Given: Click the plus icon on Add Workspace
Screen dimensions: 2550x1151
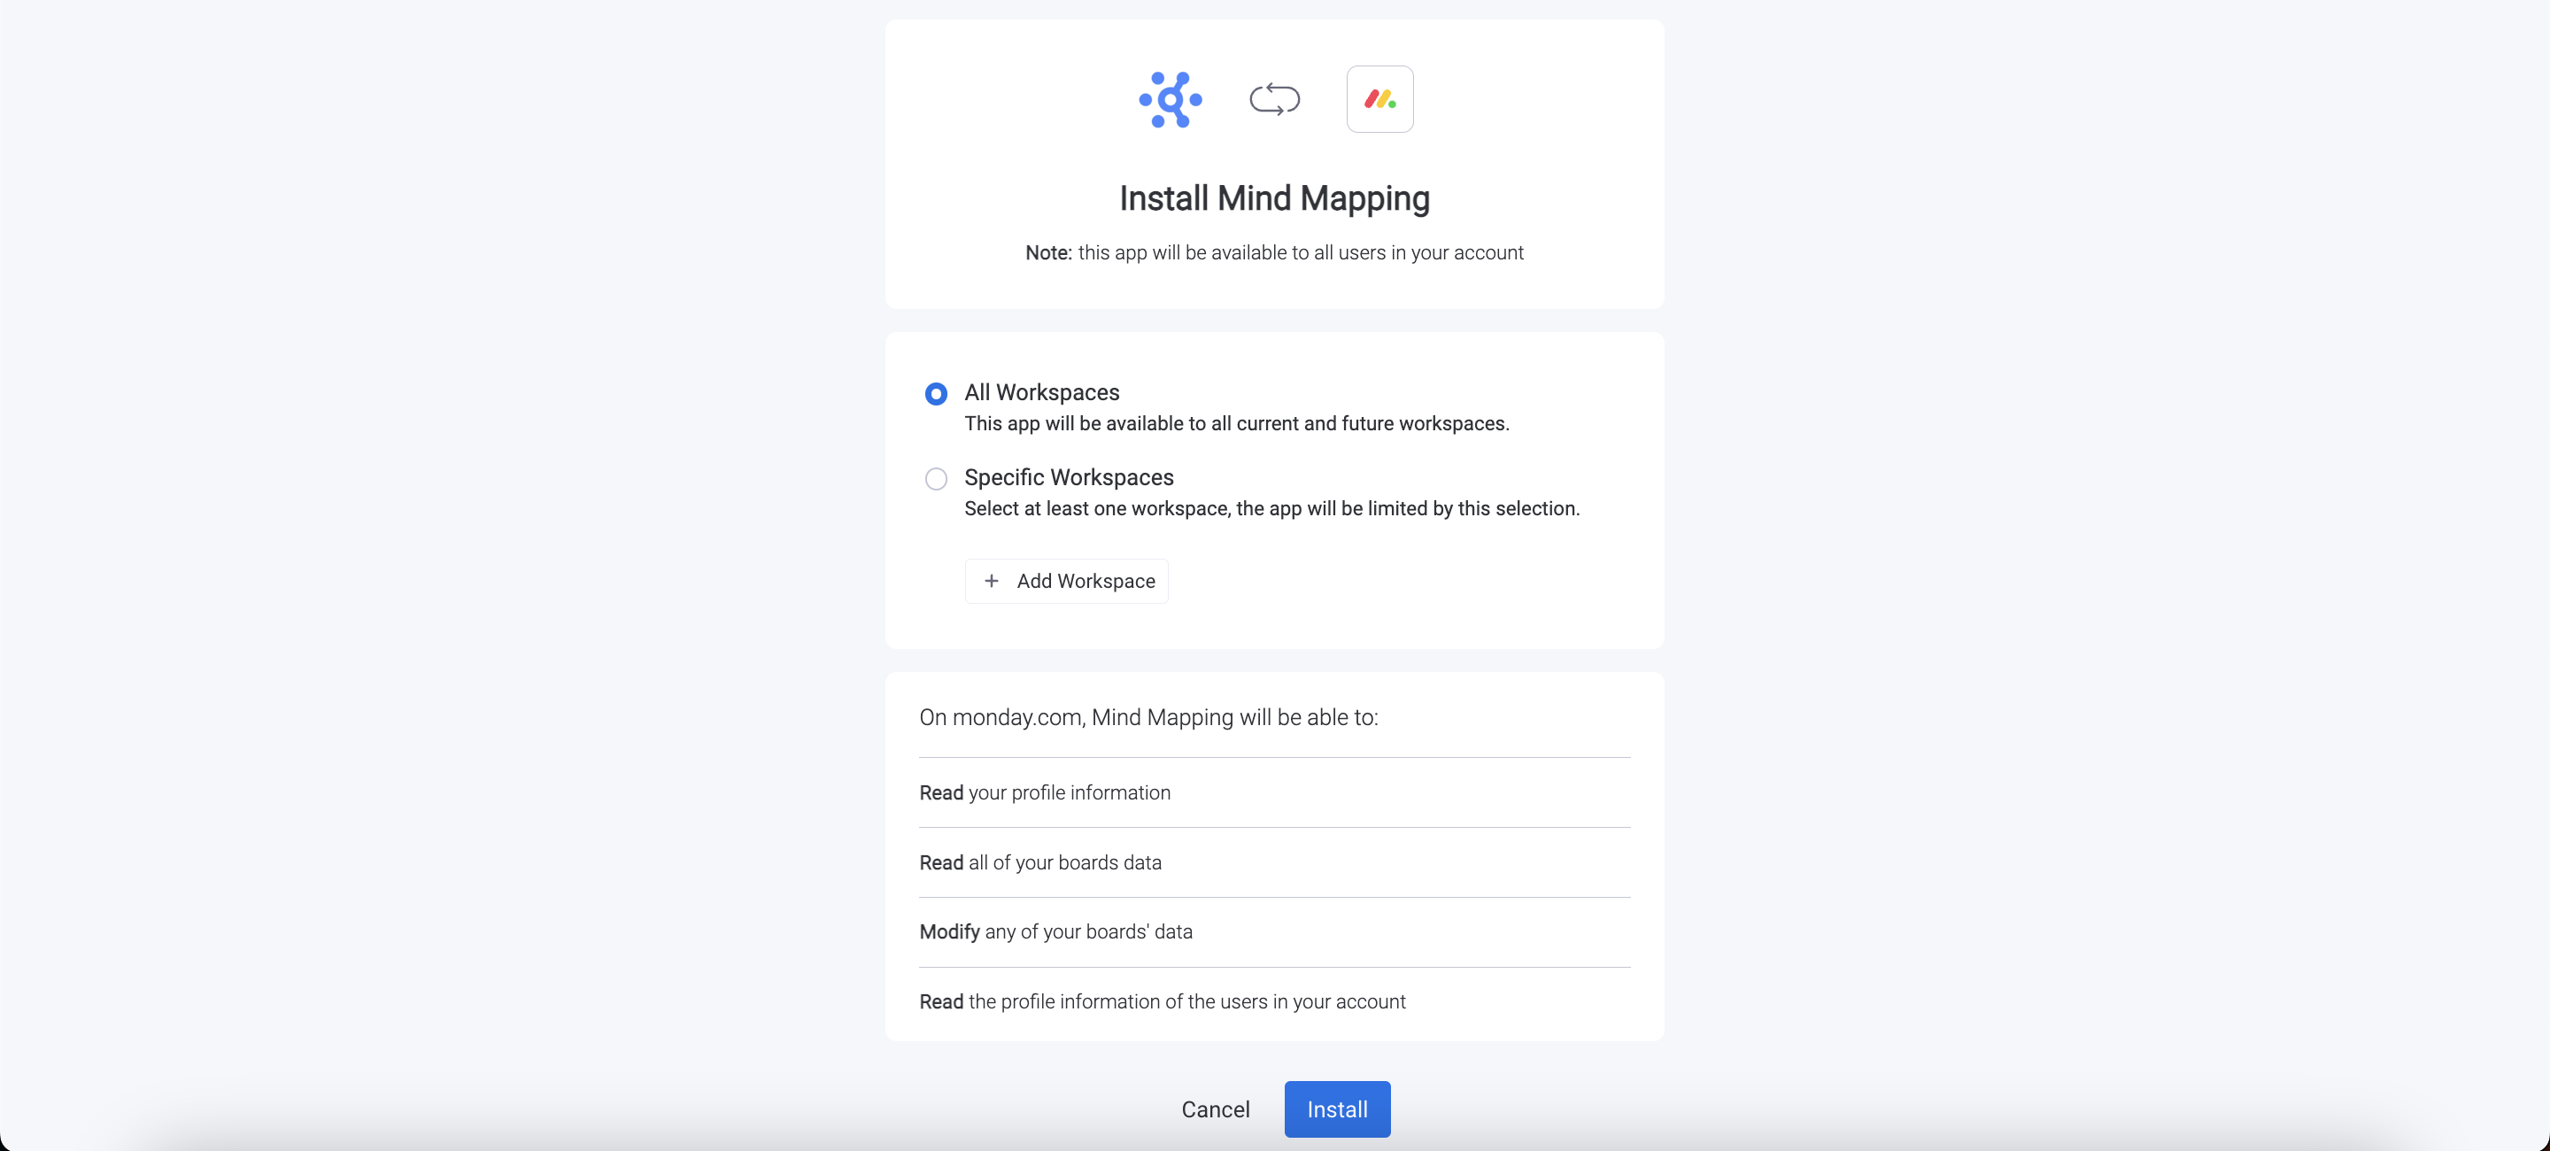Looking at the screenshot, I should click(x=992, y=581).
